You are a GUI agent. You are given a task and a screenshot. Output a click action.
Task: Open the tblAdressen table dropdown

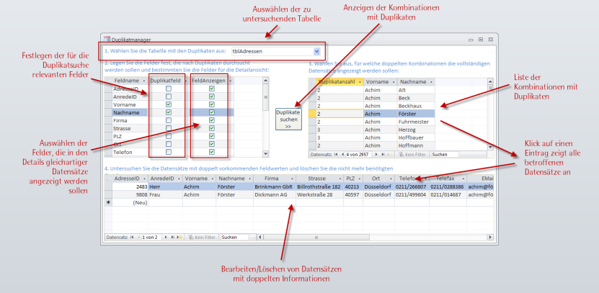tap(317, 52)
